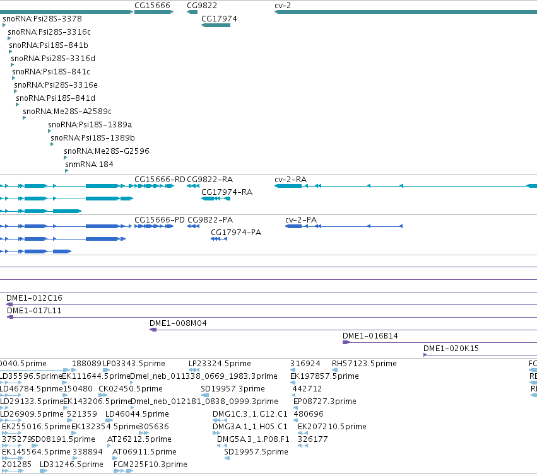The height and width of the screenshot is (474, 537).
Task: Select EST DMG3A.1_1.H05.C1
Action: point(250,427)
